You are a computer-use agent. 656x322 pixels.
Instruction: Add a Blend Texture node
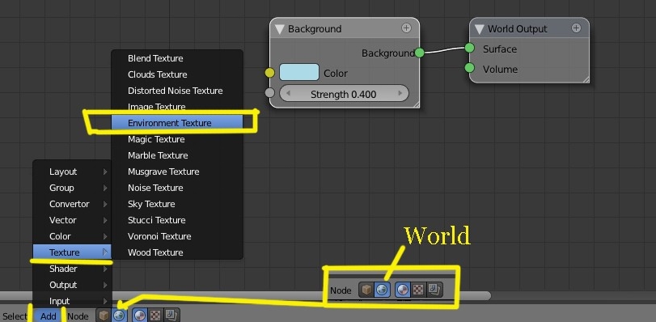pos(177,58)
